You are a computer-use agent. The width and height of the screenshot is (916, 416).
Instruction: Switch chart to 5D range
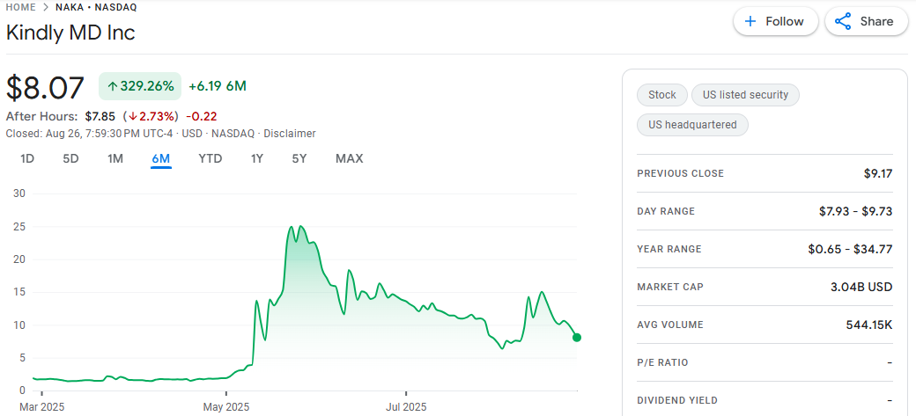[70, 158]
